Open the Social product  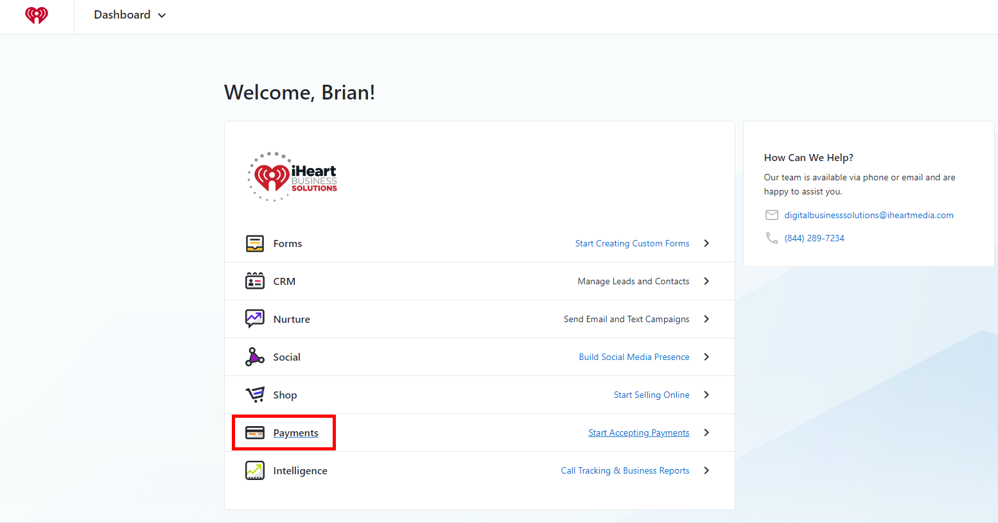tap(286, 357)
